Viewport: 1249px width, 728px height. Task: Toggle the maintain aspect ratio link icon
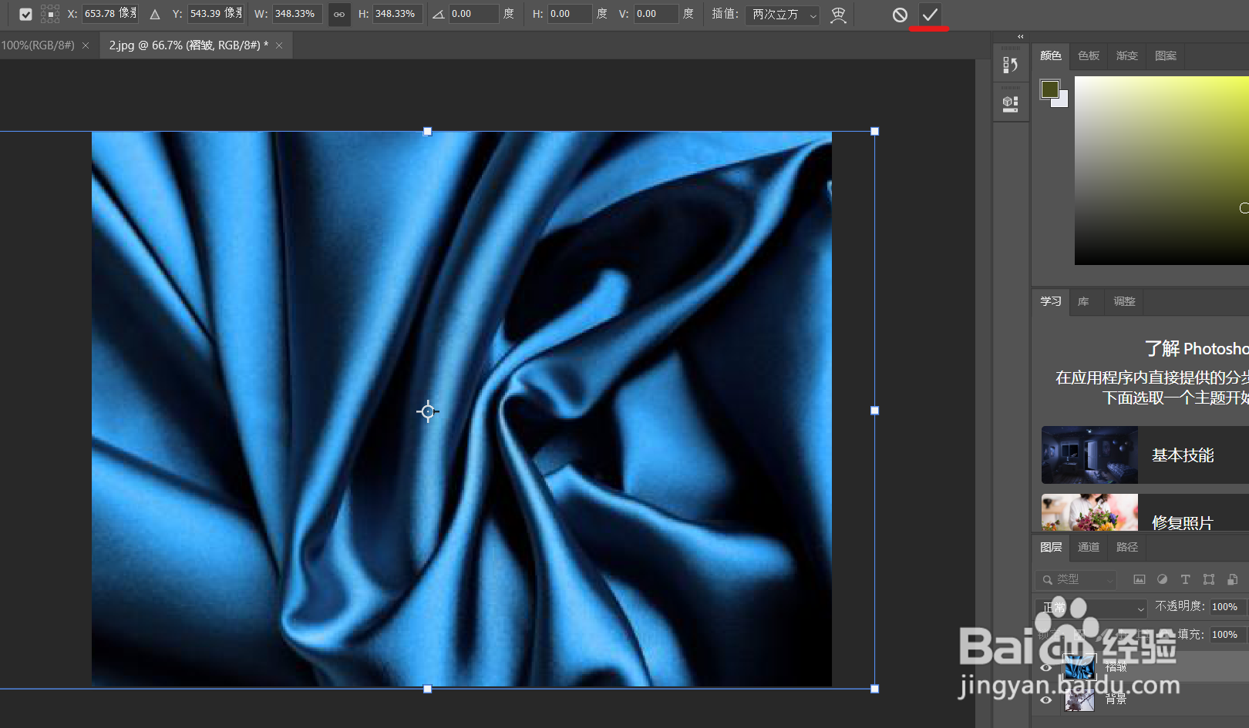tap(339, 15)
